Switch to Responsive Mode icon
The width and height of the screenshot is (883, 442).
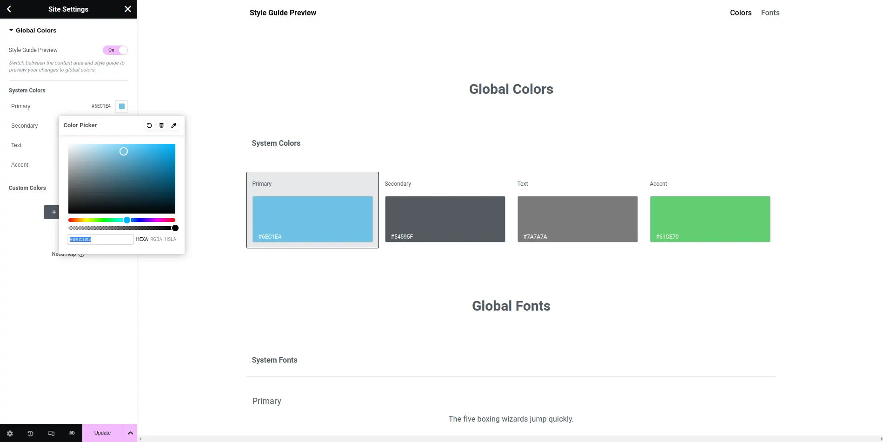(51, 433)
